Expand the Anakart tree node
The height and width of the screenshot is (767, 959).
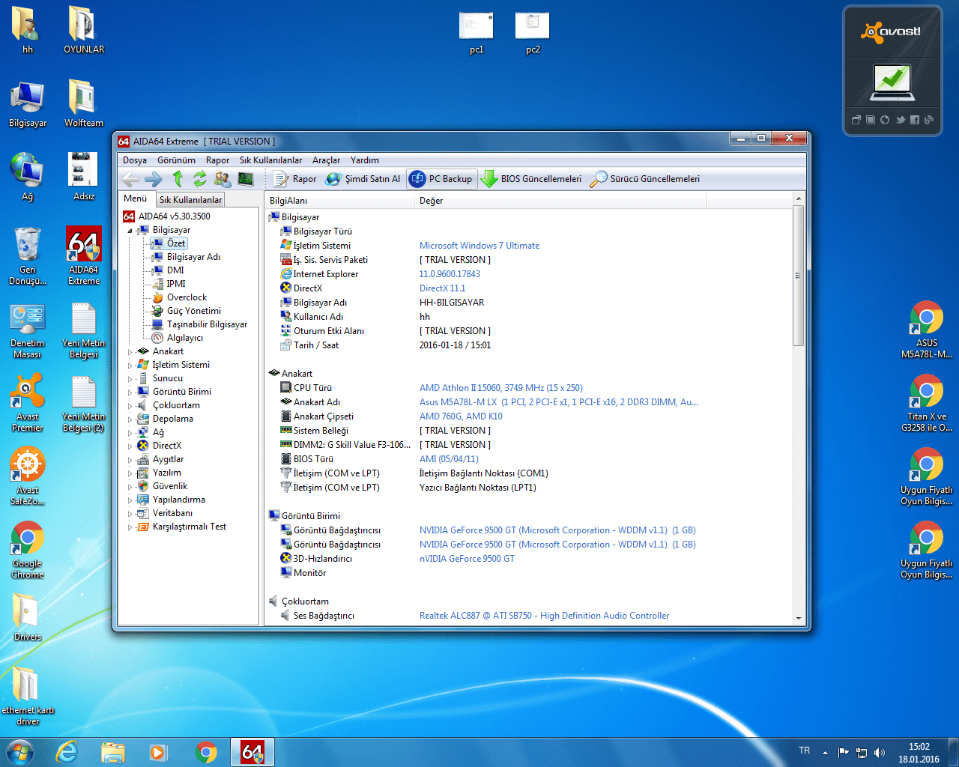click(x=130, y=352)
